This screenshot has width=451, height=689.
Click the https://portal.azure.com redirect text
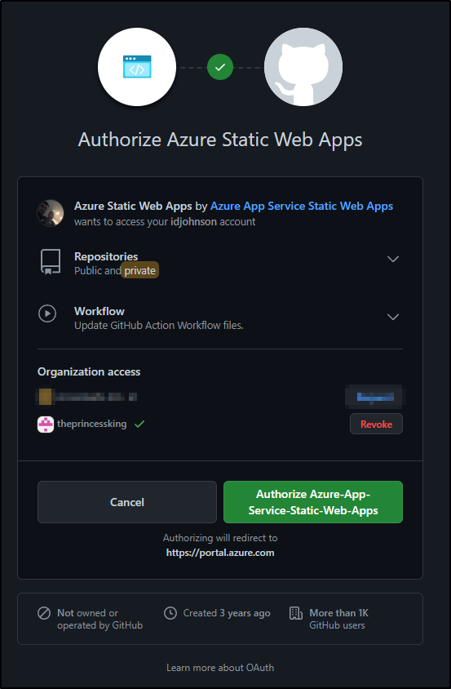[220, 553]
